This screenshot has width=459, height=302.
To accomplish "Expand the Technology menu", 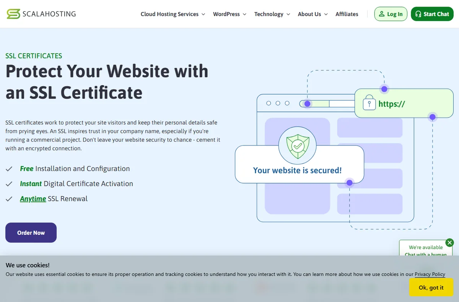I will [272, 14].
